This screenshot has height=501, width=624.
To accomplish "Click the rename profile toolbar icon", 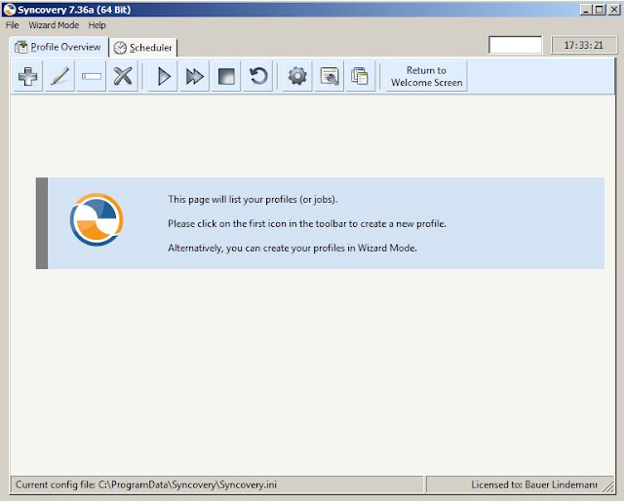I will (91, 76).
